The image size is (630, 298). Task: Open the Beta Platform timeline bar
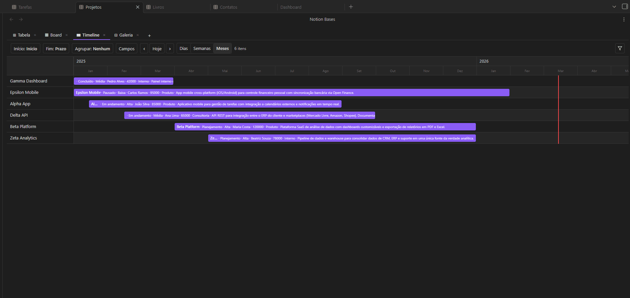325,127
